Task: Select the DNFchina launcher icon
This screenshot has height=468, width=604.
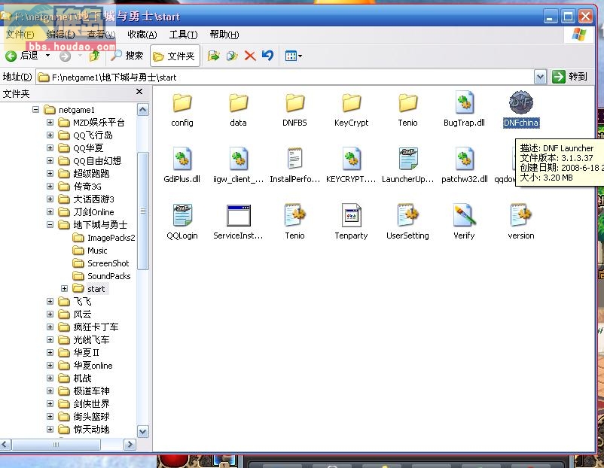Action: click(521, 102)
